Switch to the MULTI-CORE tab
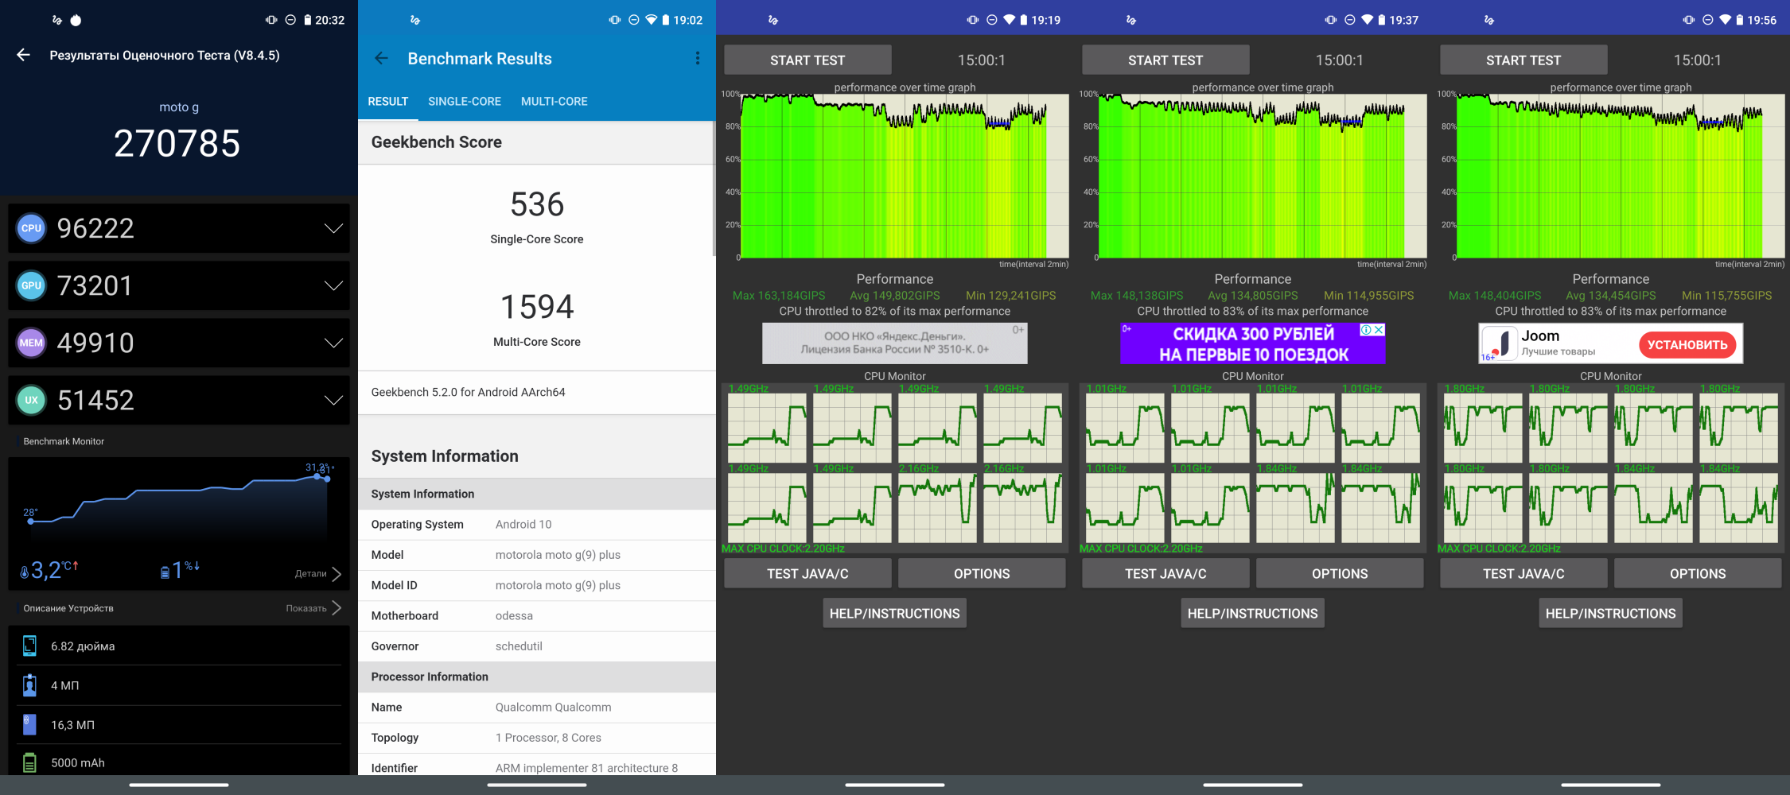This screenshot has height=795, width=1790. coord(555,102)
